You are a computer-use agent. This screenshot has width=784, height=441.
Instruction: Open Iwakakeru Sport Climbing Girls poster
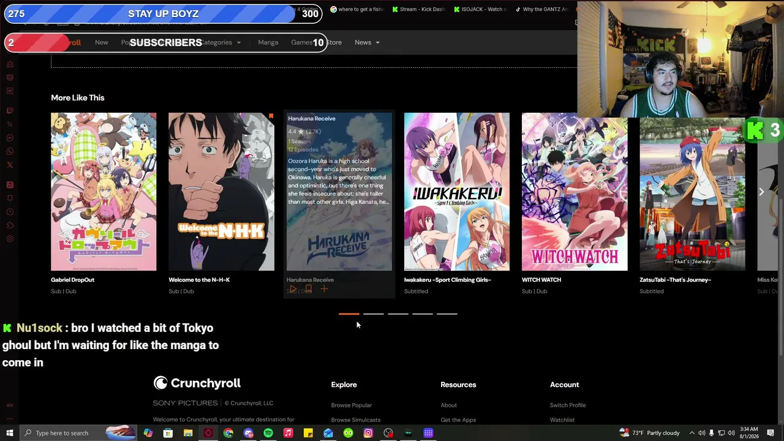click(x=456, y=191)
